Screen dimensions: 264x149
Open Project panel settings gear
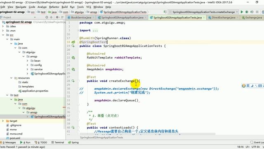coord(57,17)
